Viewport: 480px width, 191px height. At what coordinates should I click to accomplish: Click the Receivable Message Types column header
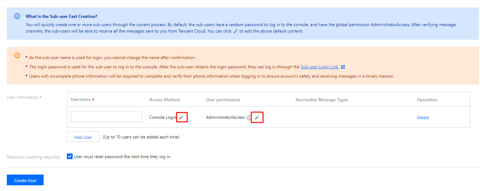point(322,100)
